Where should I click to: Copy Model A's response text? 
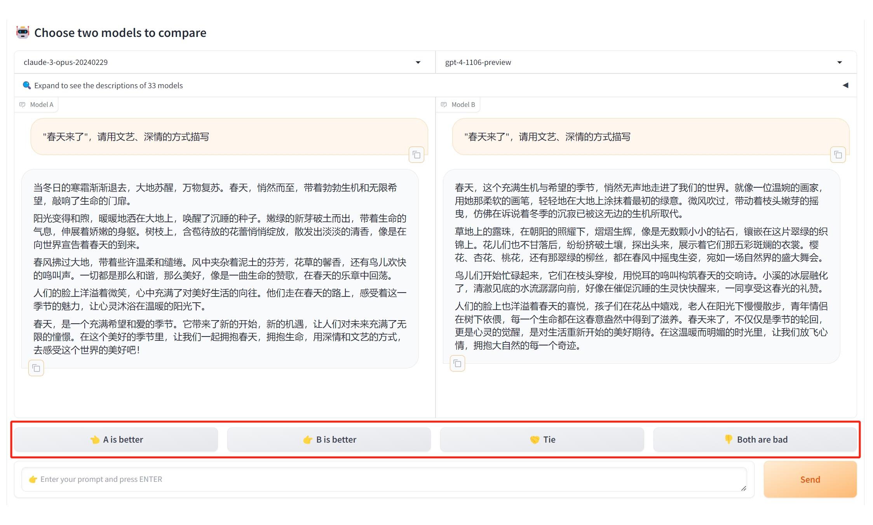(x=36, y=368)
